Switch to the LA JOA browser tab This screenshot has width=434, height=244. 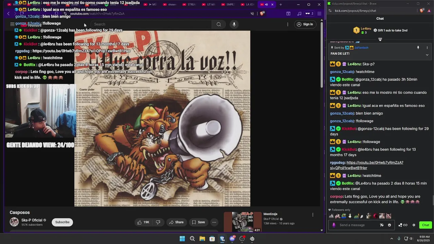click(x=247, y=4)
